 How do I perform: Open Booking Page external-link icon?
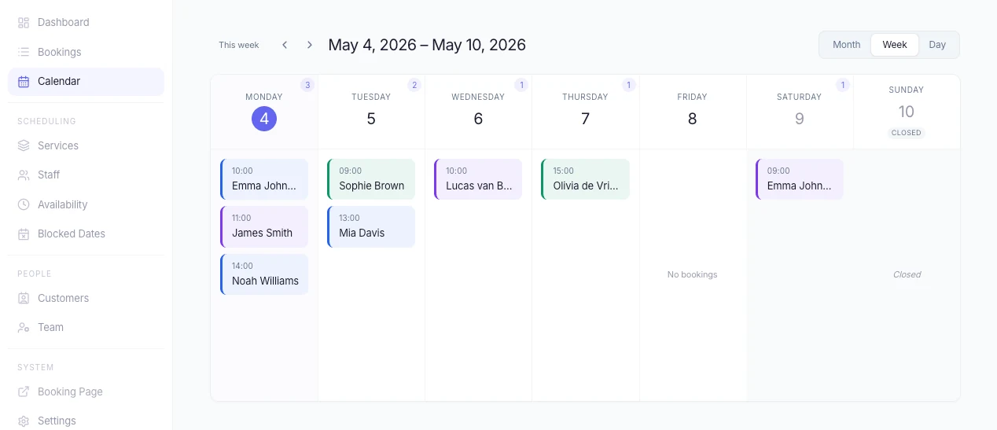tap(24, 391)
